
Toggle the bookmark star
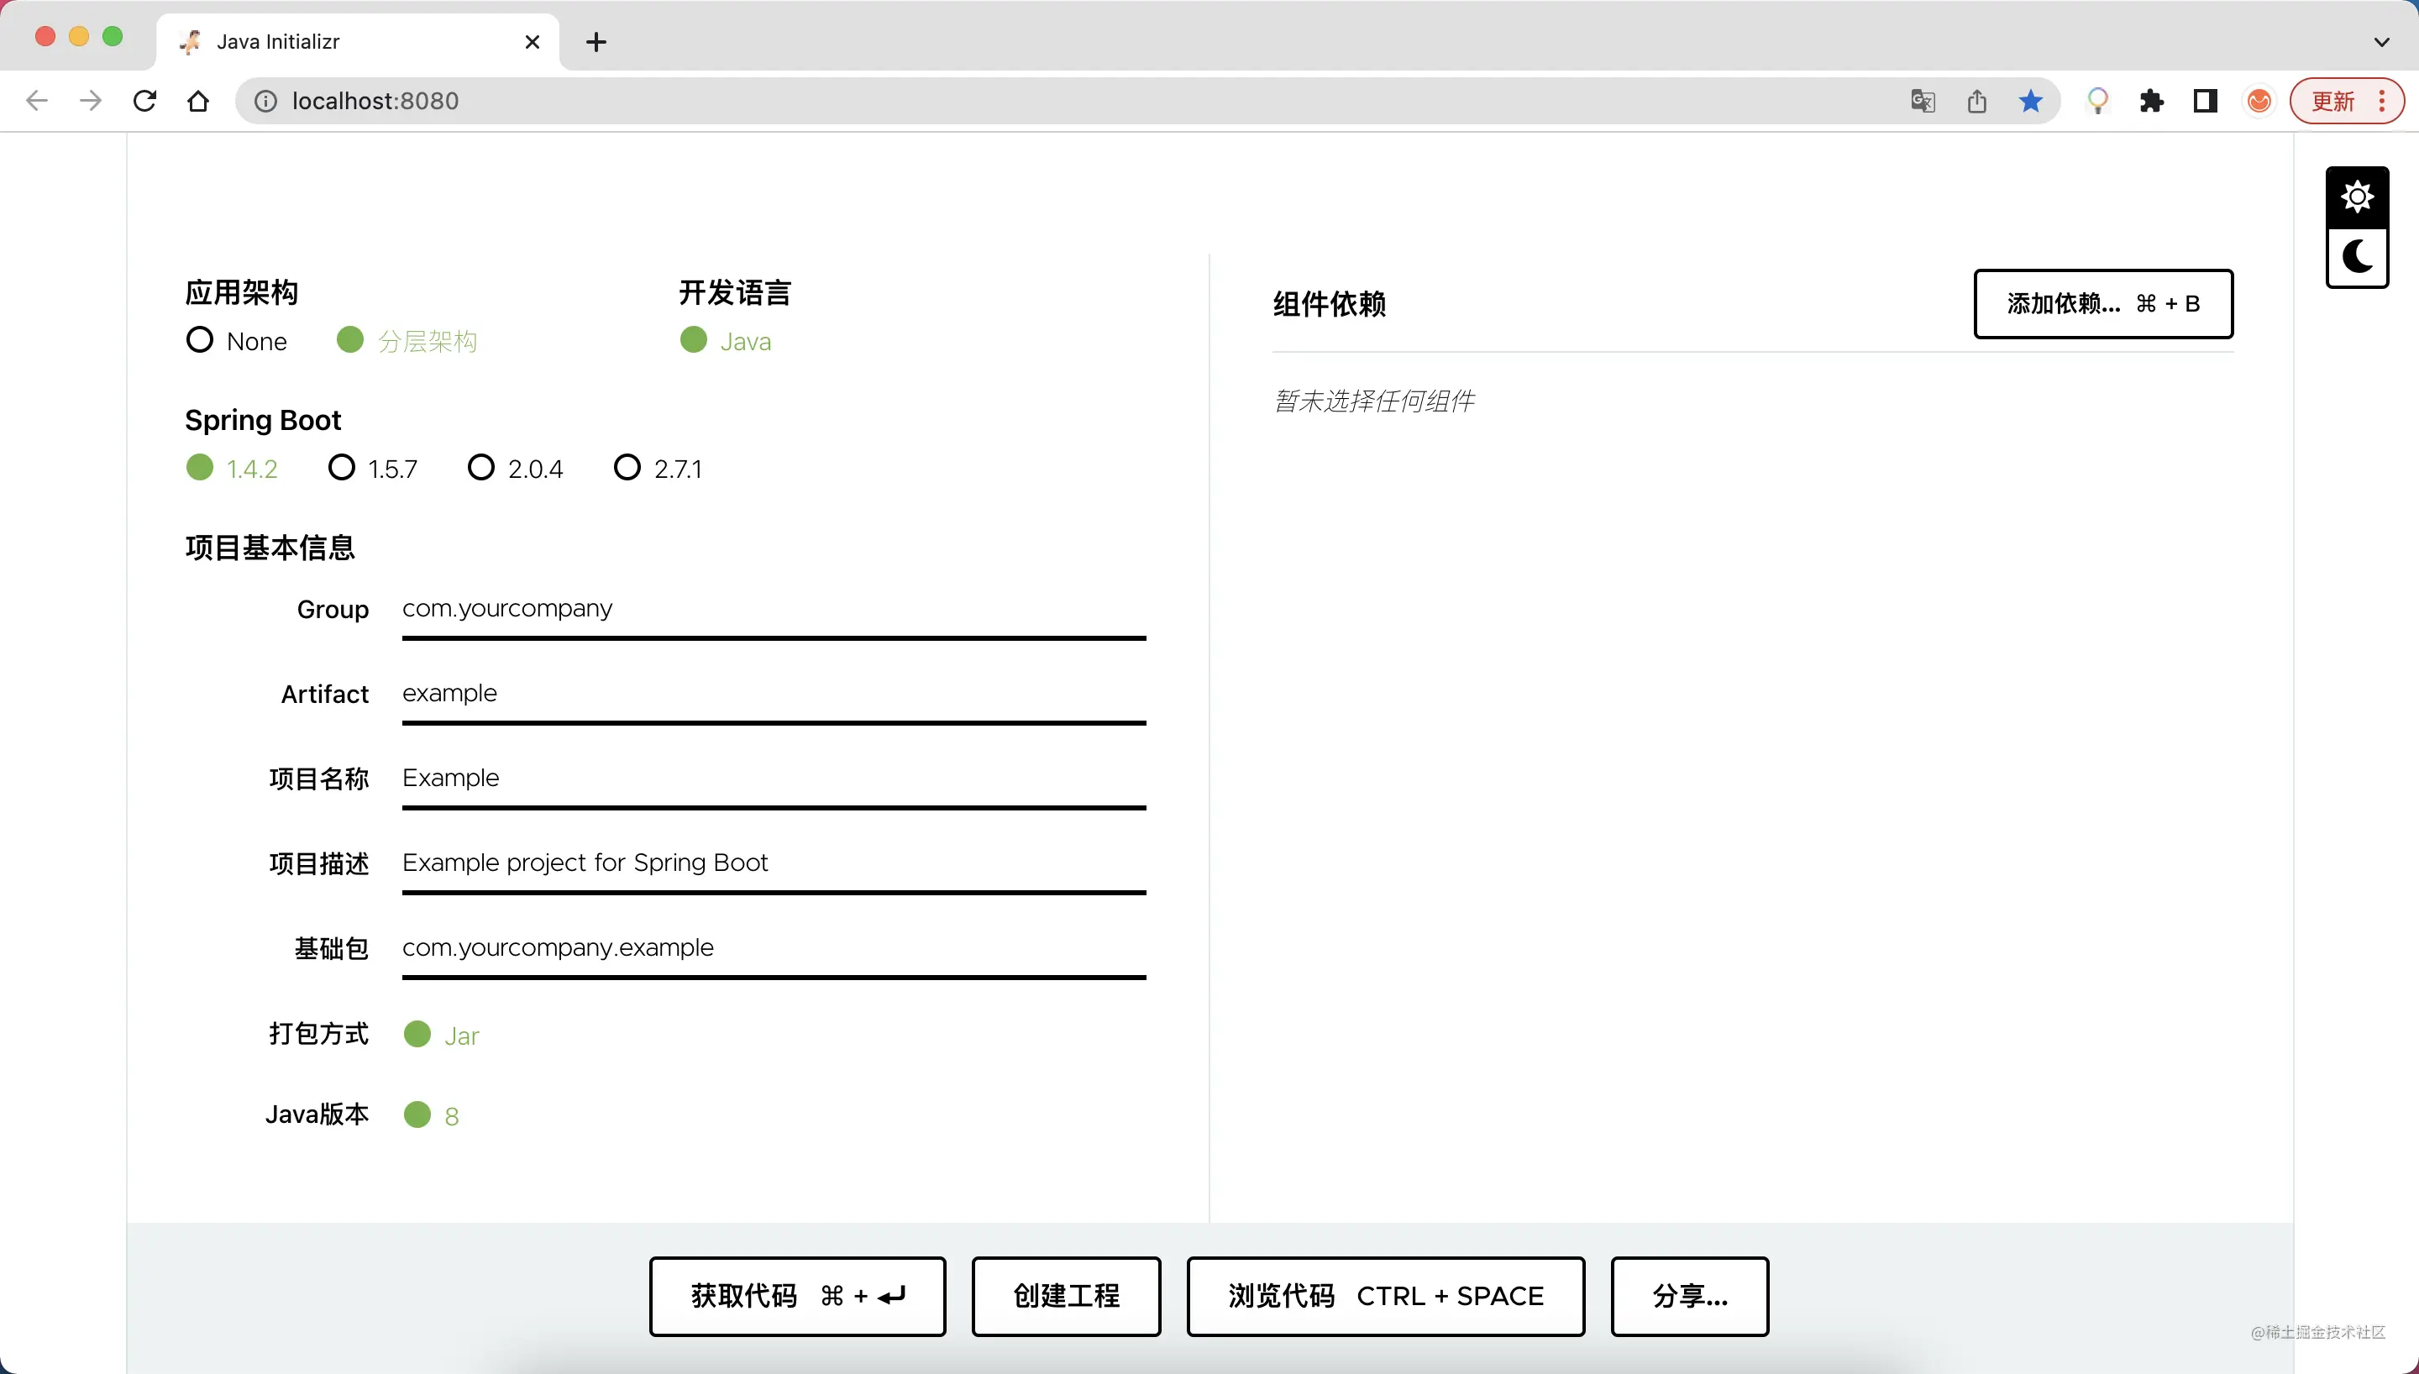tap(2031, 101)
